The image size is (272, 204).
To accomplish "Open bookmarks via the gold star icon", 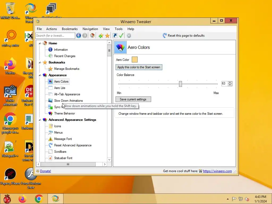I will 107,36.
